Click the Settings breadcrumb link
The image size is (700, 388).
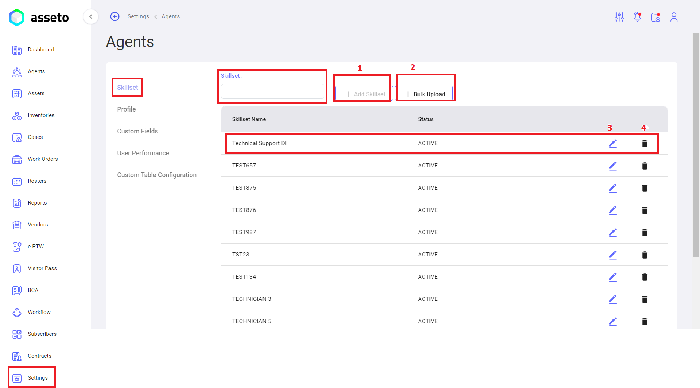[x=138, y=16]
